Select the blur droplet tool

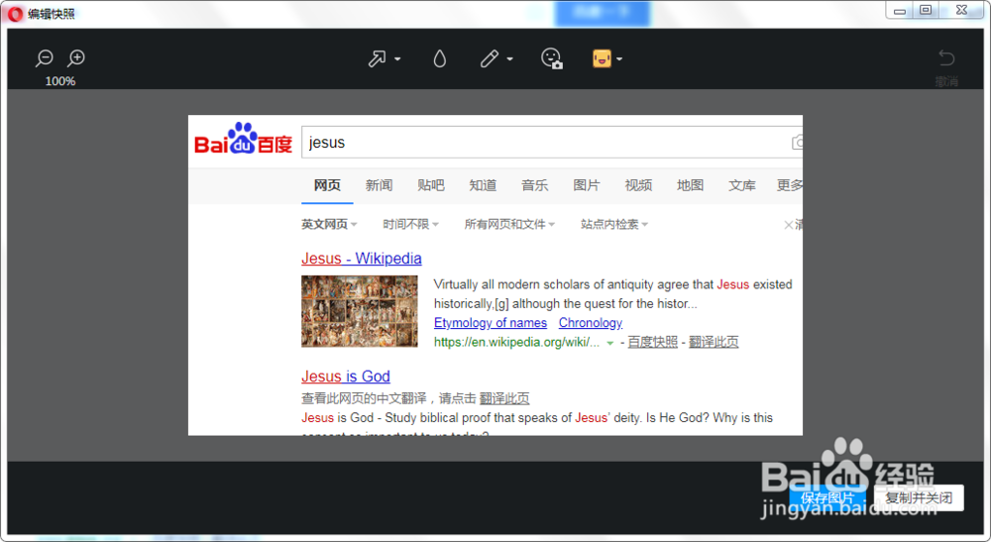click(x=440, y=58)
